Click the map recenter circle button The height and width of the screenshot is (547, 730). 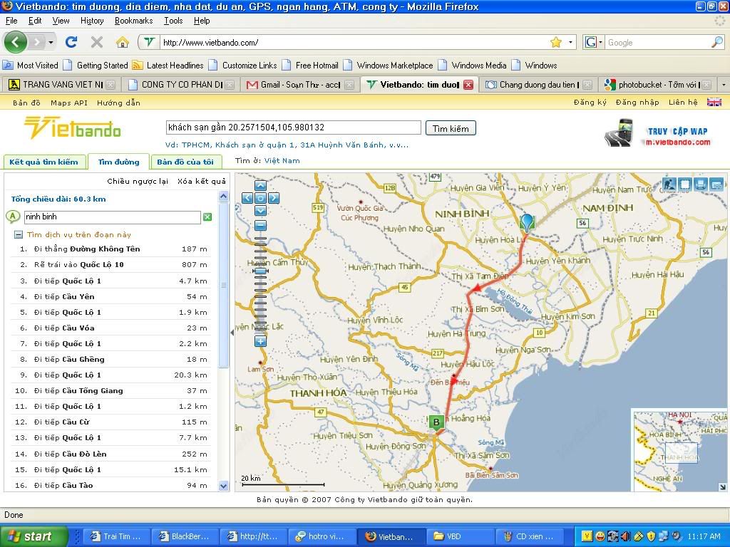(260, 198)
